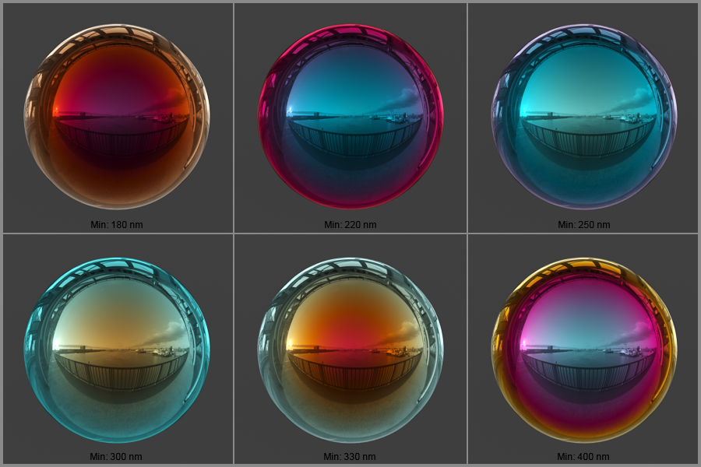Click the 'Min: 300 nm' caption
This screenshot has height=467, width=701.
pos(116,456)
